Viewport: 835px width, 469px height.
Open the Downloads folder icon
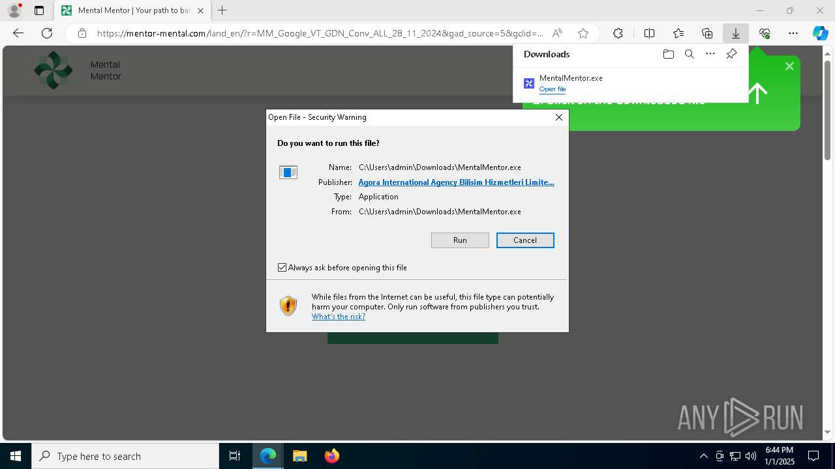668,54
